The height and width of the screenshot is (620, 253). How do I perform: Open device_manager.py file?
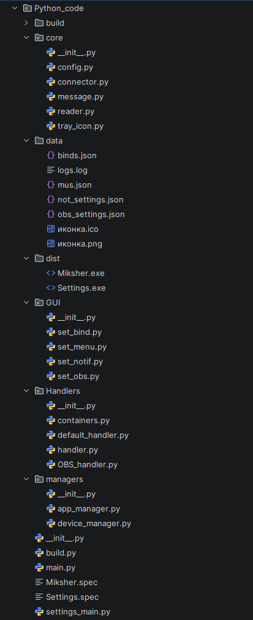[94, 524]
